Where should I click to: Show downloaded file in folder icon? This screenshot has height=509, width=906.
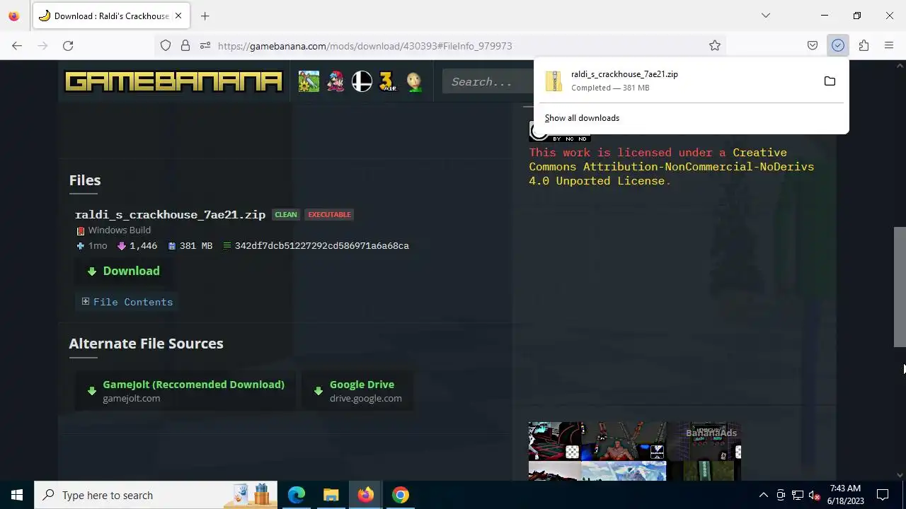[830, 81]
